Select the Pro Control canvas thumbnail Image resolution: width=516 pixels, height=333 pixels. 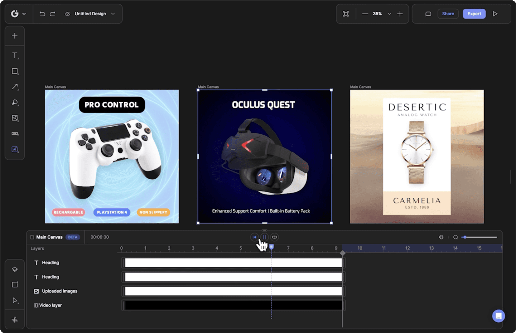coord(112,156)
